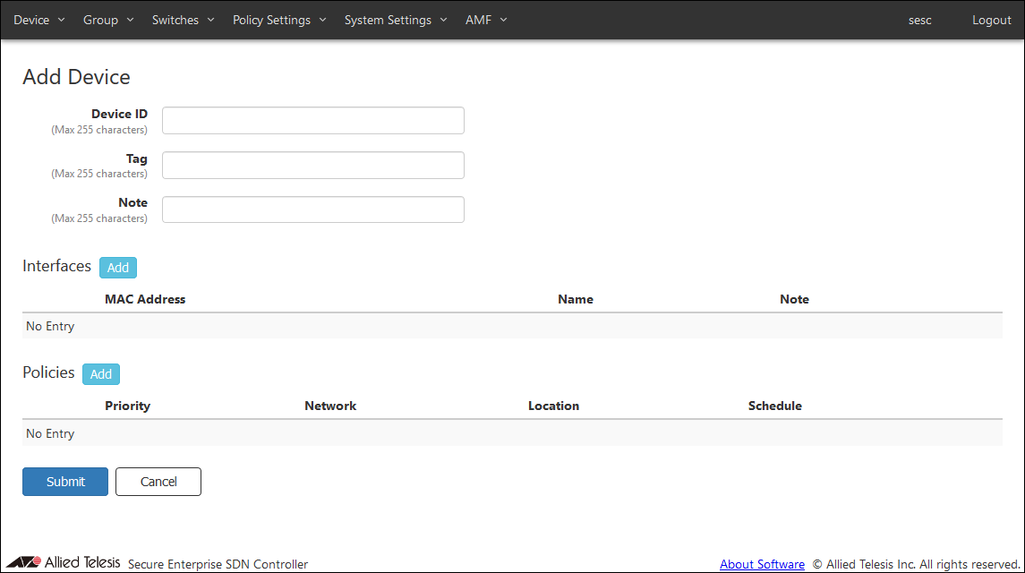
Task: Click into the Tag text field
Action: coord(312,166)
